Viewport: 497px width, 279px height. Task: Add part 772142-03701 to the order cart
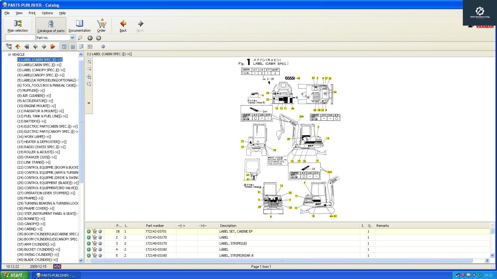pos(94,231)
